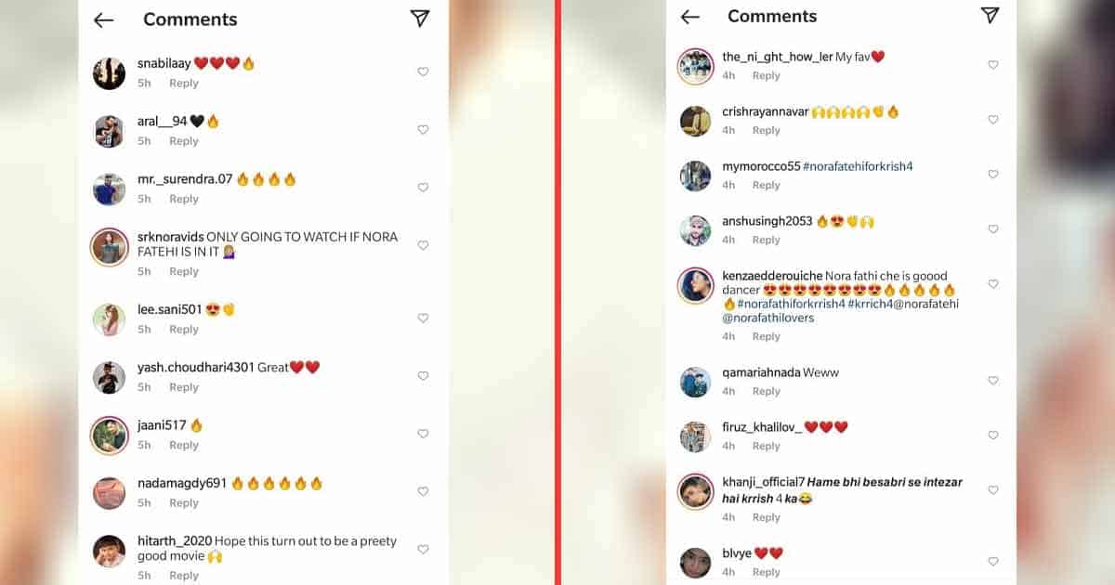Open mr._surendra.07's profile by username
The height and width of the screenshot is (585, 1115).
point(185,179)
